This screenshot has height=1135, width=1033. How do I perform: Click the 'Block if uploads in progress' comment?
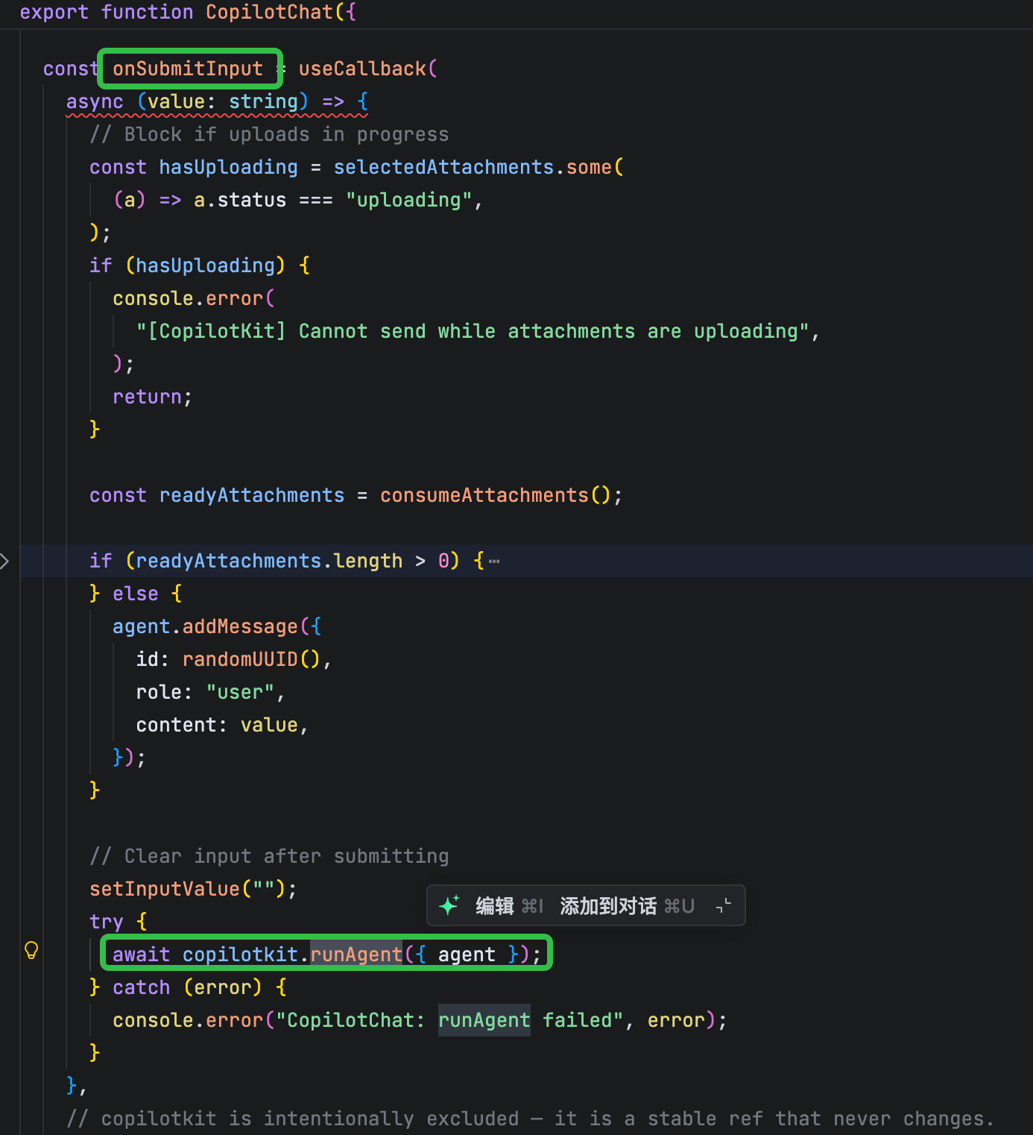269,134
